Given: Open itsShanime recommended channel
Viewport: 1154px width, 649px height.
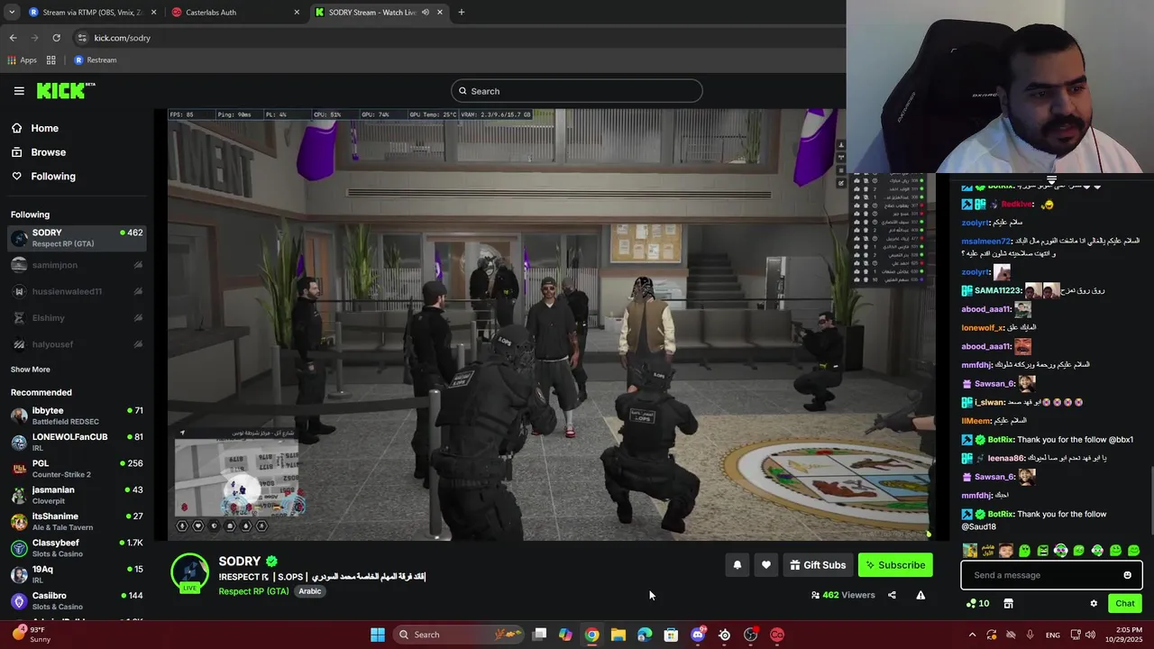Looking at the screenshot, I should [77, 521].
